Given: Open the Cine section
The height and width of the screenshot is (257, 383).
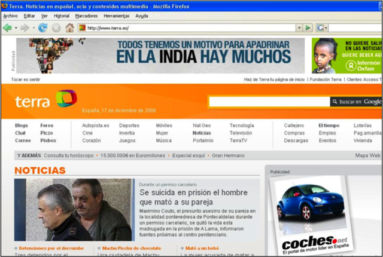Looking at the screenshot, I should (87, 133).
